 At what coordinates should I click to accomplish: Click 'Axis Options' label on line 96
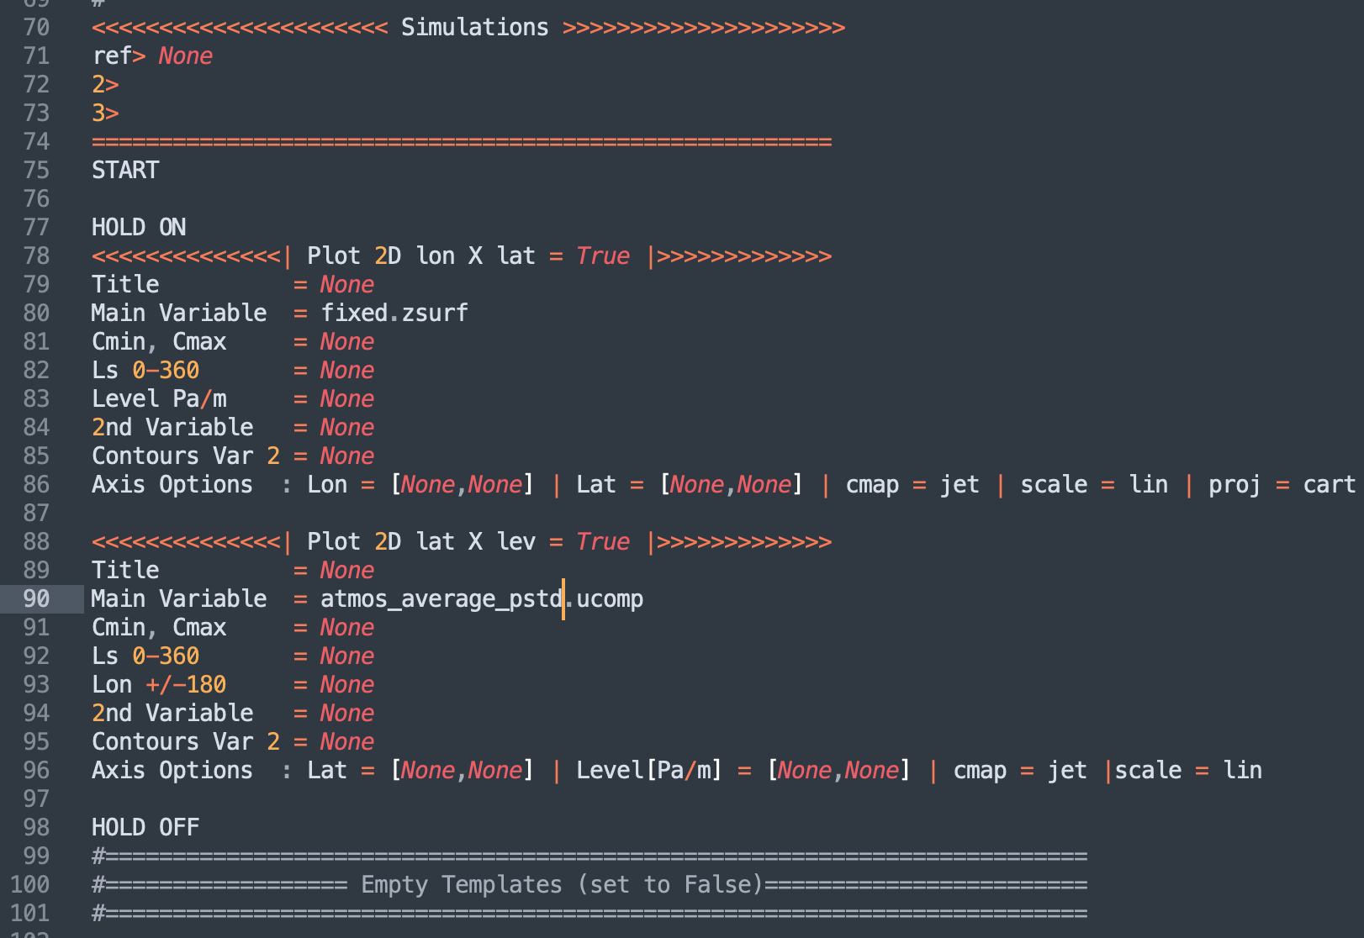tap(172, 771)
